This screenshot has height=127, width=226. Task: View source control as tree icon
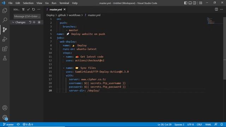click(23, 10)
